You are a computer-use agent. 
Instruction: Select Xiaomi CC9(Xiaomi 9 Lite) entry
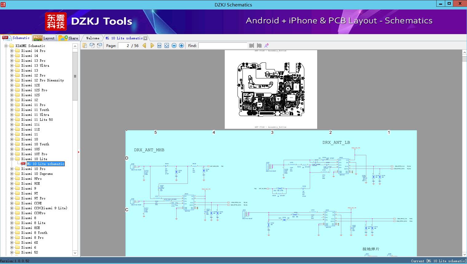click(x=45, y=208)
